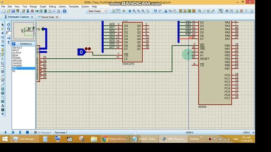This screenshot has width=271, height=152.
Task: Select CHASSIS terminal type
Action: (x=24, y=63)
